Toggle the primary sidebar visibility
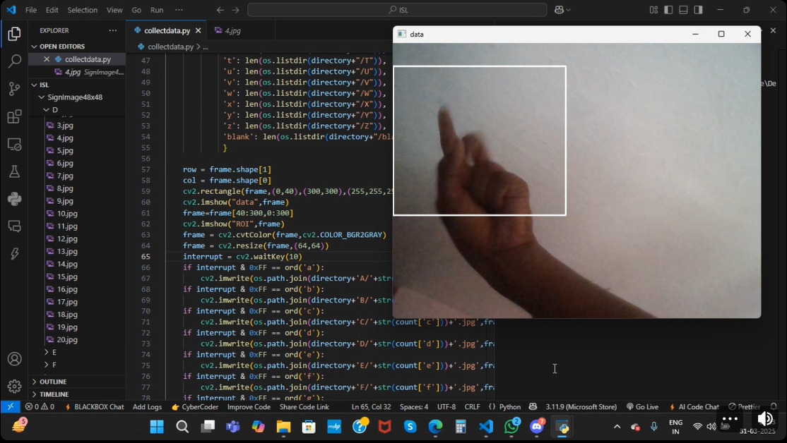This screenshot has height=443, width=787. pos(668,9)
